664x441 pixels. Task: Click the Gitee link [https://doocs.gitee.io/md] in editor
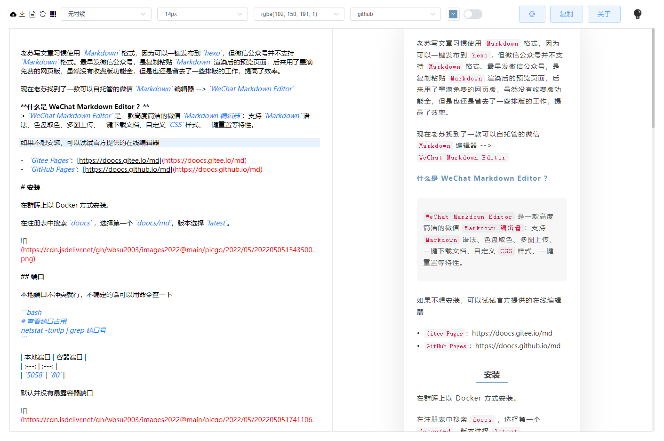tap(120, 160)
